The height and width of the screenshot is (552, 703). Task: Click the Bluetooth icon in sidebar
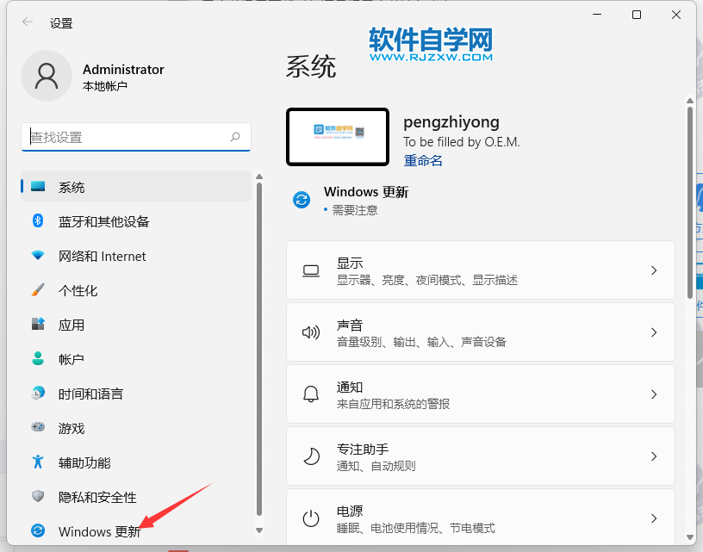point(38,220)
